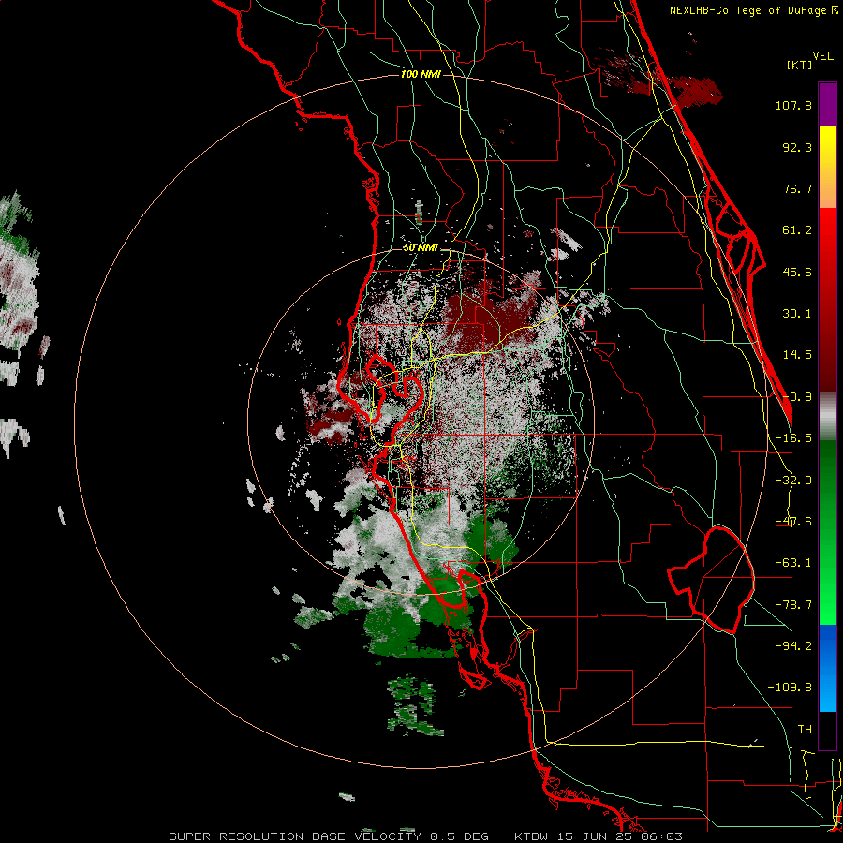Click the 100 NMI range ring label

click(421, 74)
